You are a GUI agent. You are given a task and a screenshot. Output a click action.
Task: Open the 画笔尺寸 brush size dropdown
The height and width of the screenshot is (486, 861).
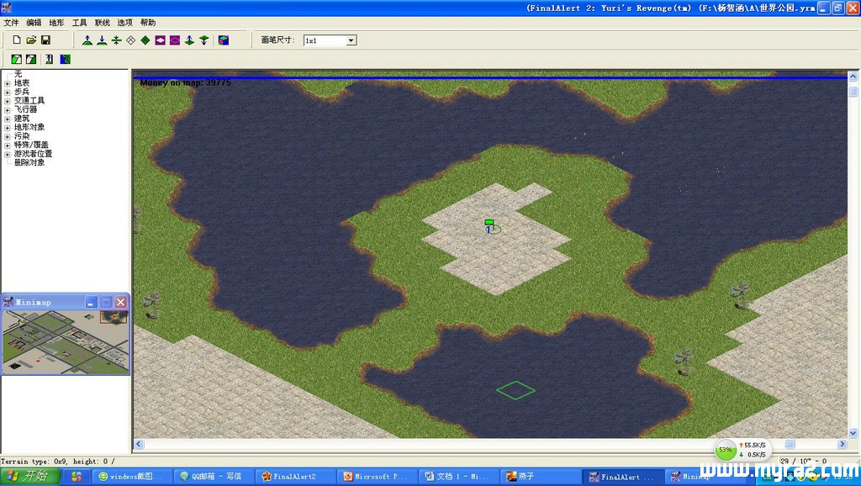[x=351, y=40]
